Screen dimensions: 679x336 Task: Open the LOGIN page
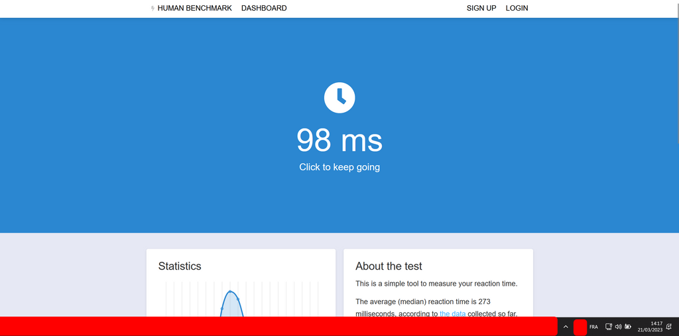click(517, 9)
